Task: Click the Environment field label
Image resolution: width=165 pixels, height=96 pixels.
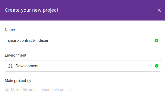Action: [x=15, y=55]
